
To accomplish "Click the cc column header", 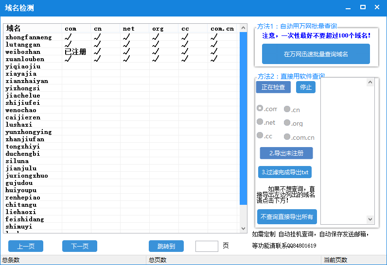I will 193,28.
